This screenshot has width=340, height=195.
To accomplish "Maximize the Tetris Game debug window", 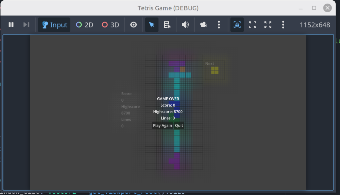I will tap(314, 8).
